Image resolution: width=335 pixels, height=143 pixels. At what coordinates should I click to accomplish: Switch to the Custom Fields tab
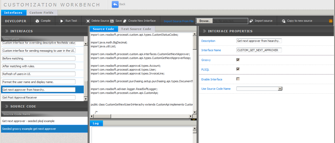click(41, 13)
